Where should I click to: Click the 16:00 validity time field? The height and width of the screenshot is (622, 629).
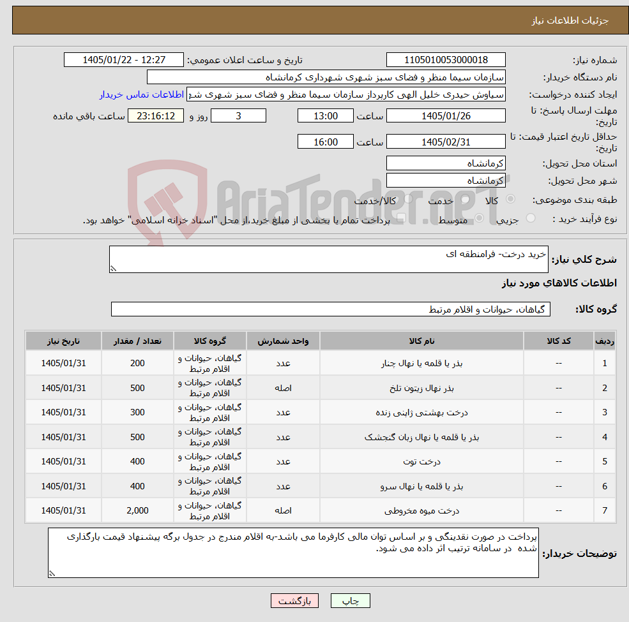325,142
